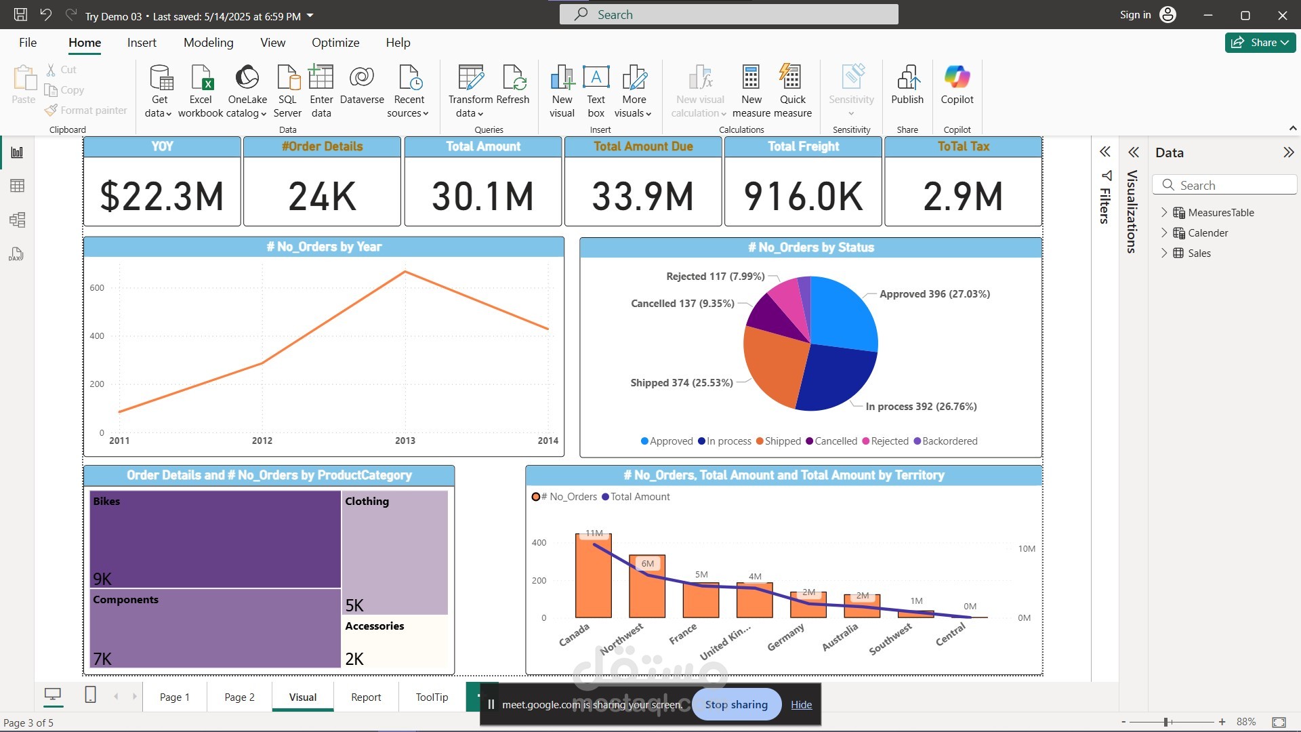Create a Quick measure
Viewport: 1301px width, 732px height.
(792, 91)
